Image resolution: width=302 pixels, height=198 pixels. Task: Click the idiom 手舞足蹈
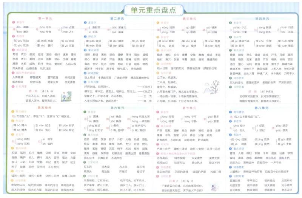tap(103, 158)
